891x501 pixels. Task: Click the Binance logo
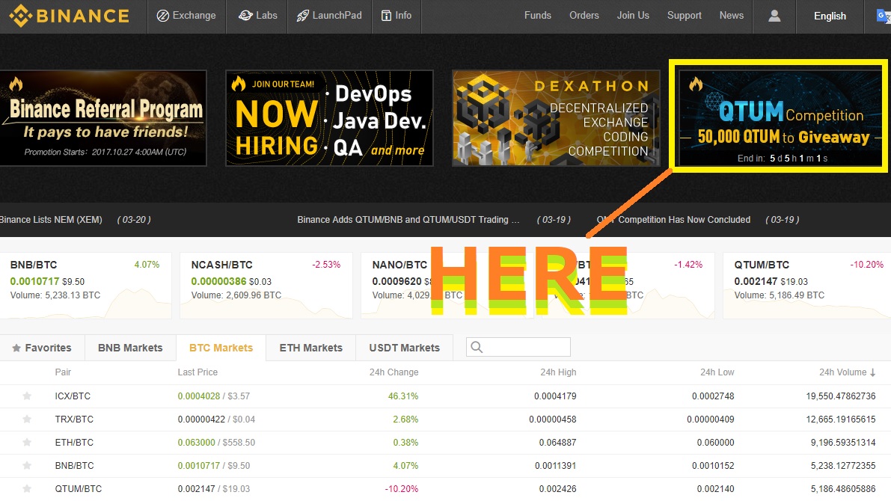click(x=70, y=16)
